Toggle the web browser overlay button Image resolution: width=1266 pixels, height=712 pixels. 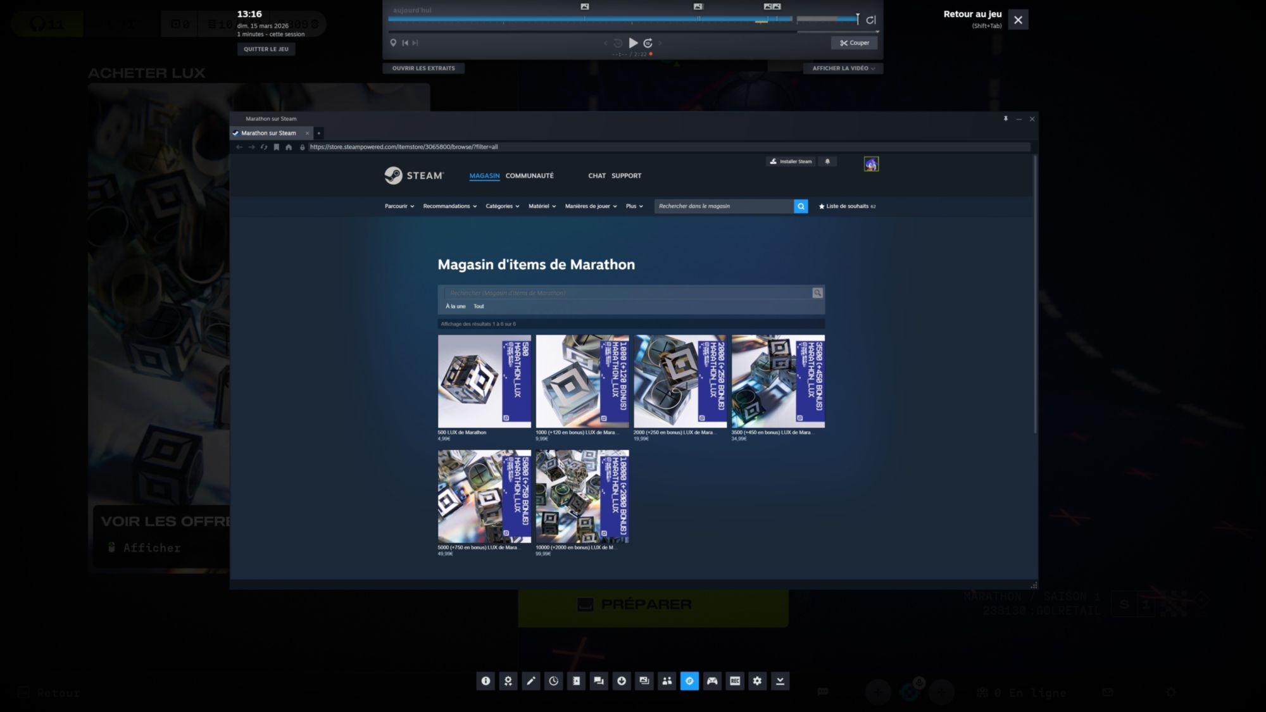pos(689,681)
